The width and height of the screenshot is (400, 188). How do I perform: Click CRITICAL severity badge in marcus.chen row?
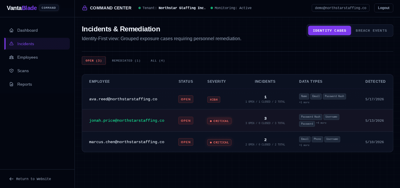[219, 142]
